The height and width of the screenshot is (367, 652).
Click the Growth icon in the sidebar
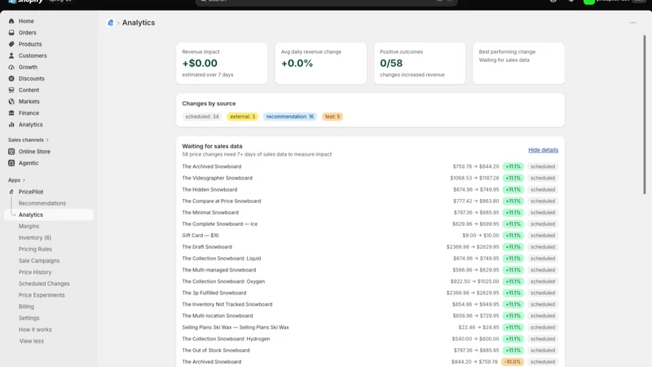coord(11,67)
